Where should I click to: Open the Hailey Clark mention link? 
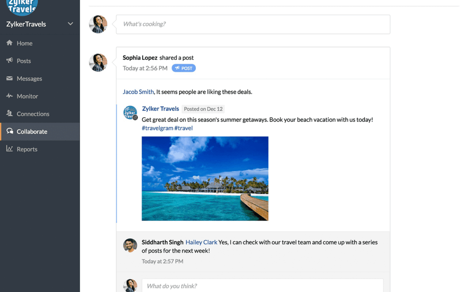[x=201, y=242]
